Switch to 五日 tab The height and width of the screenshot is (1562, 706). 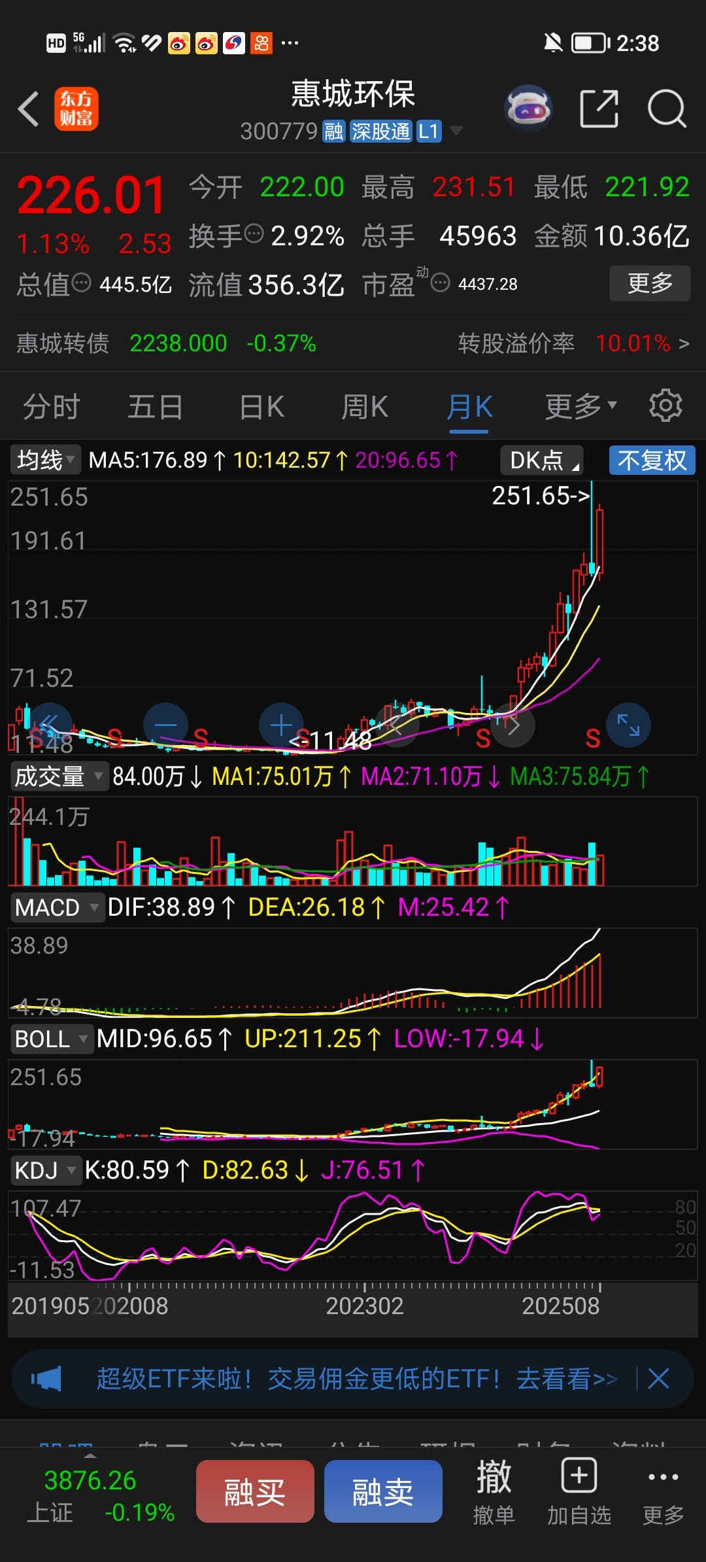tap(155, 406)
